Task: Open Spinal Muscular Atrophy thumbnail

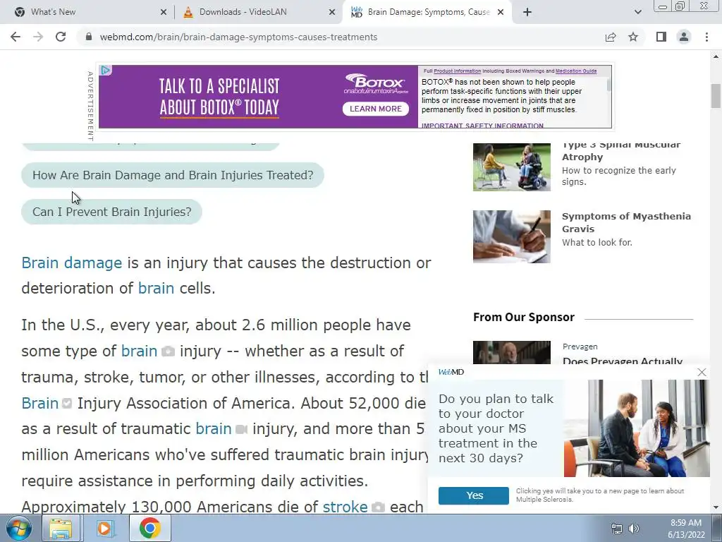Action: [x=512, y=167]
